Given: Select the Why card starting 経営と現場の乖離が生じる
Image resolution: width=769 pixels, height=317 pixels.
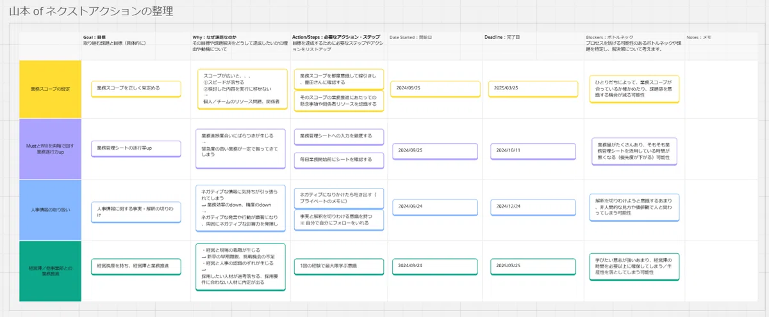Looking at the screenshot, I should pyautogui.click(x=240, y=267).
